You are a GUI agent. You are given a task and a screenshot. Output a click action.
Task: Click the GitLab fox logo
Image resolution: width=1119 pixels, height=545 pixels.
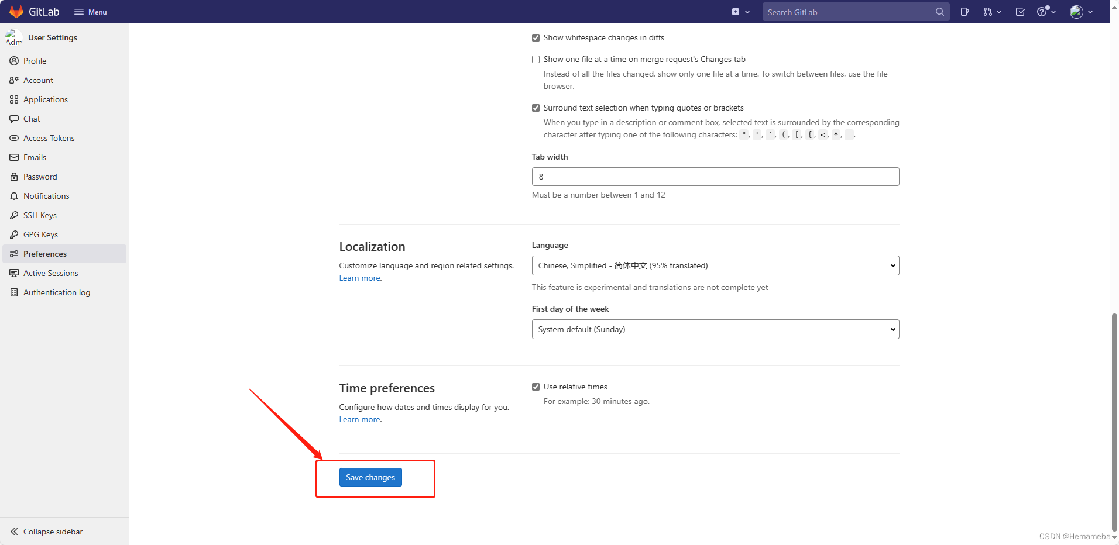[16, 12]
